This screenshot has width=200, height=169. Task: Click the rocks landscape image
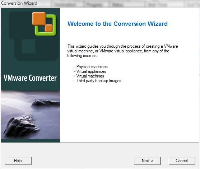pos(31,115)
